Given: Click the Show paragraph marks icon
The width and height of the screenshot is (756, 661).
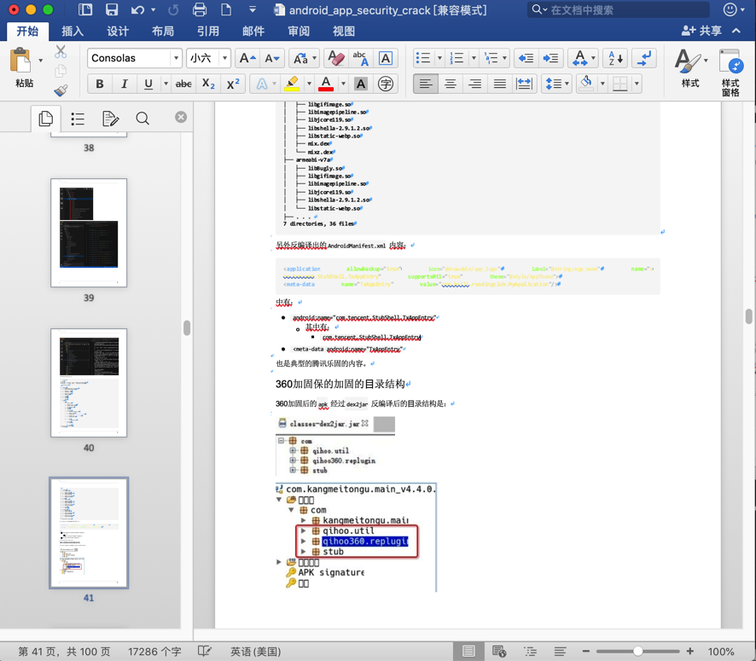Looking at the screenshot, I should [645, 58].
